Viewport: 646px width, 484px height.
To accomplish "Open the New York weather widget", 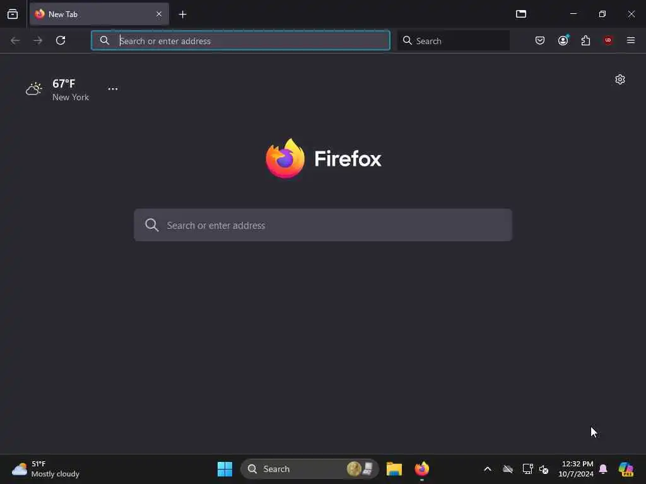I will click(x=57, y=89).
